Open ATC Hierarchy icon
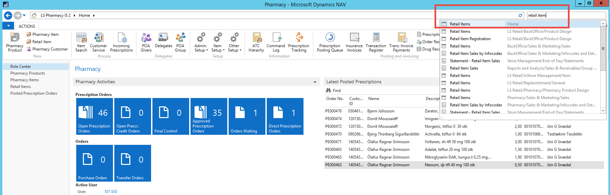Viewport: 610px width, 195px height. point(256,42)
